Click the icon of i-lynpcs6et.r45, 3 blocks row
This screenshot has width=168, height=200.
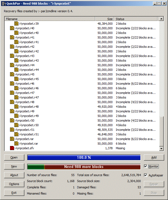(16, 79)
